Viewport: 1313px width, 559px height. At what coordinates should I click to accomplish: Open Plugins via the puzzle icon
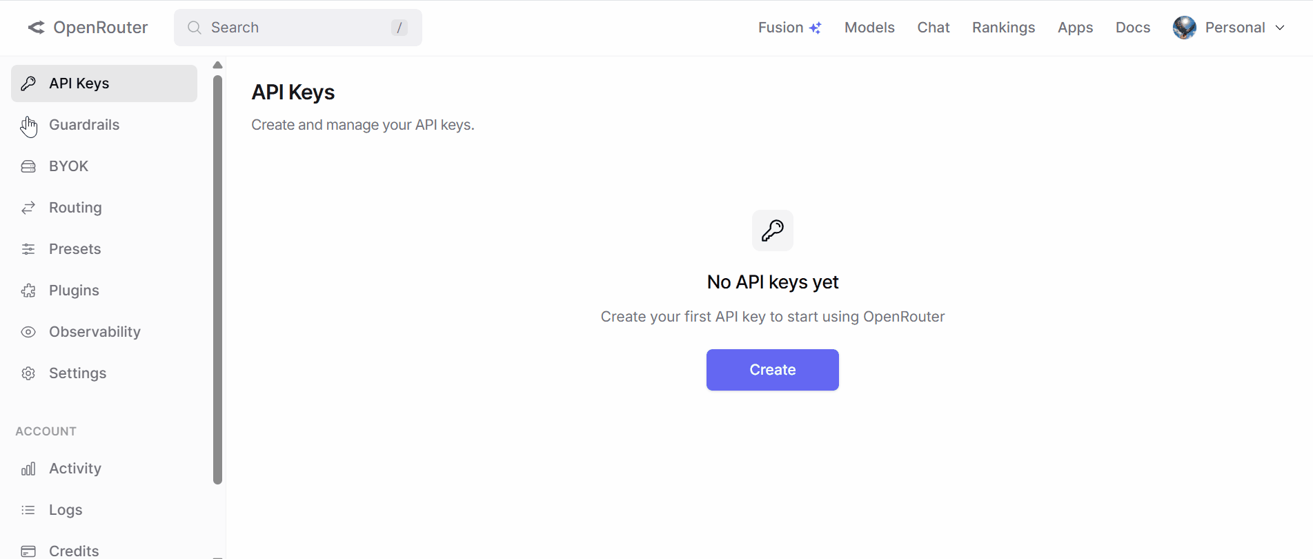coord(28,291)
